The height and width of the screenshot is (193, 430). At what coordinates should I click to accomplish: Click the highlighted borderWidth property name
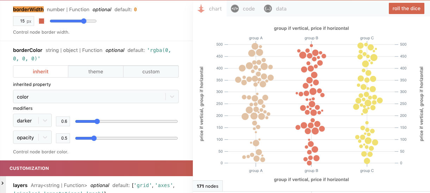(29, 9)
